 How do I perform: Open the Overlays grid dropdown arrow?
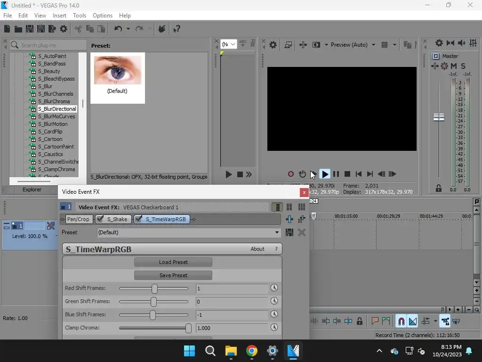coord(395,45)
